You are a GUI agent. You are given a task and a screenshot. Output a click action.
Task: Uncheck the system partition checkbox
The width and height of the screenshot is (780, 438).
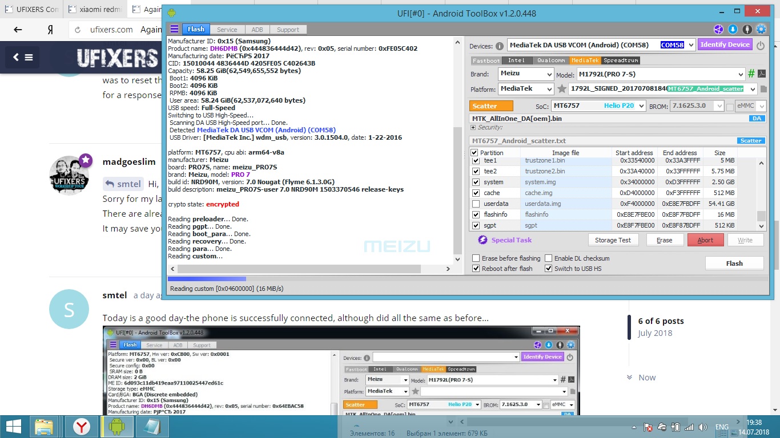(x=476, y=182)
